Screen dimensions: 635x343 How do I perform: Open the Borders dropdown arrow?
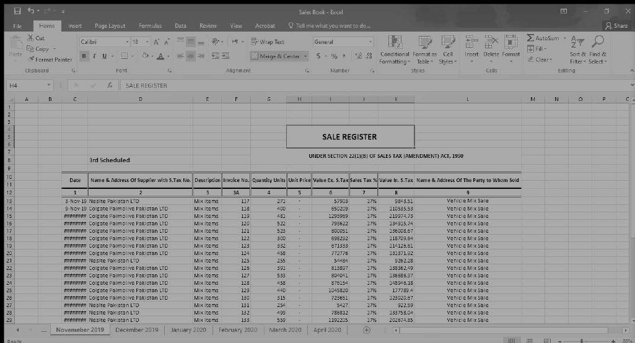pyautogui.click(x=133, y=56)
